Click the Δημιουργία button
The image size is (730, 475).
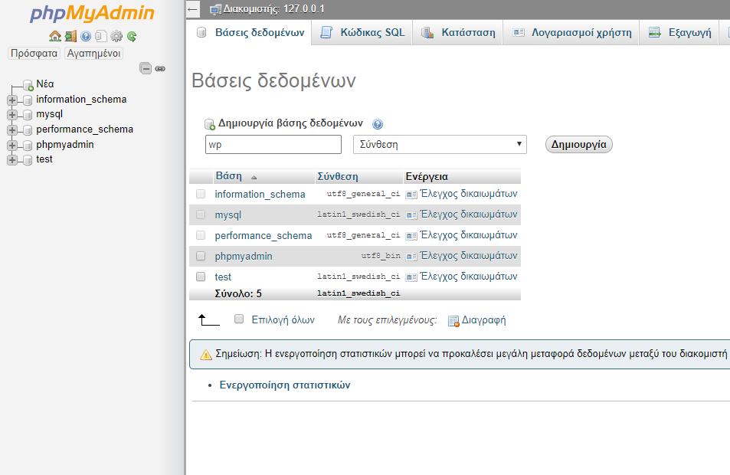tap(578, 144)
